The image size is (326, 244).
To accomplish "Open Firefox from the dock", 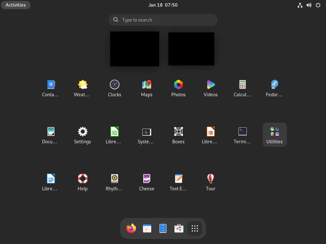I will 131,228.
